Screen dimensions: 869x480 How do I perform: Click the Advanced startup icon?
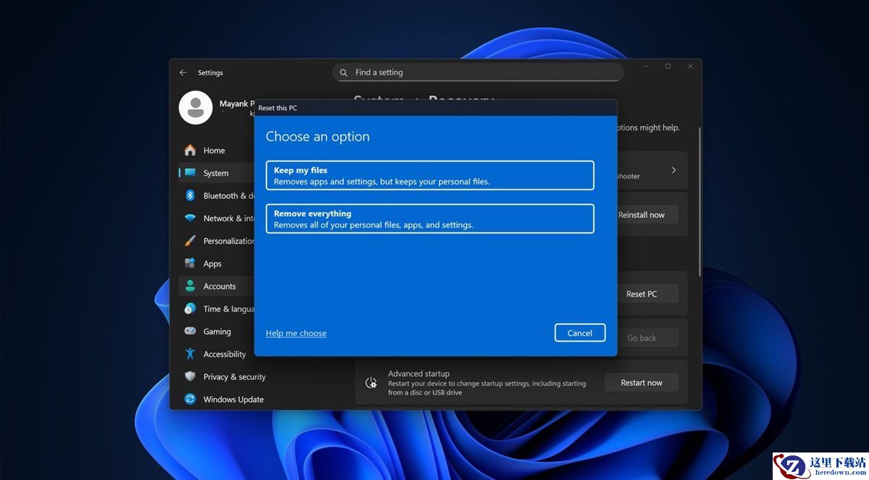(x=371, y=383)
